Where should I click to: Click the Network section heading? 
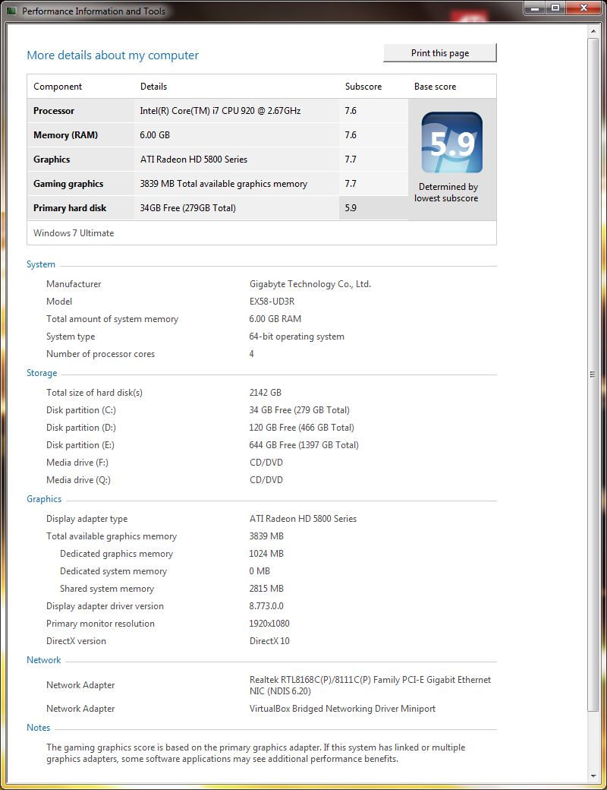coord(44,661)
